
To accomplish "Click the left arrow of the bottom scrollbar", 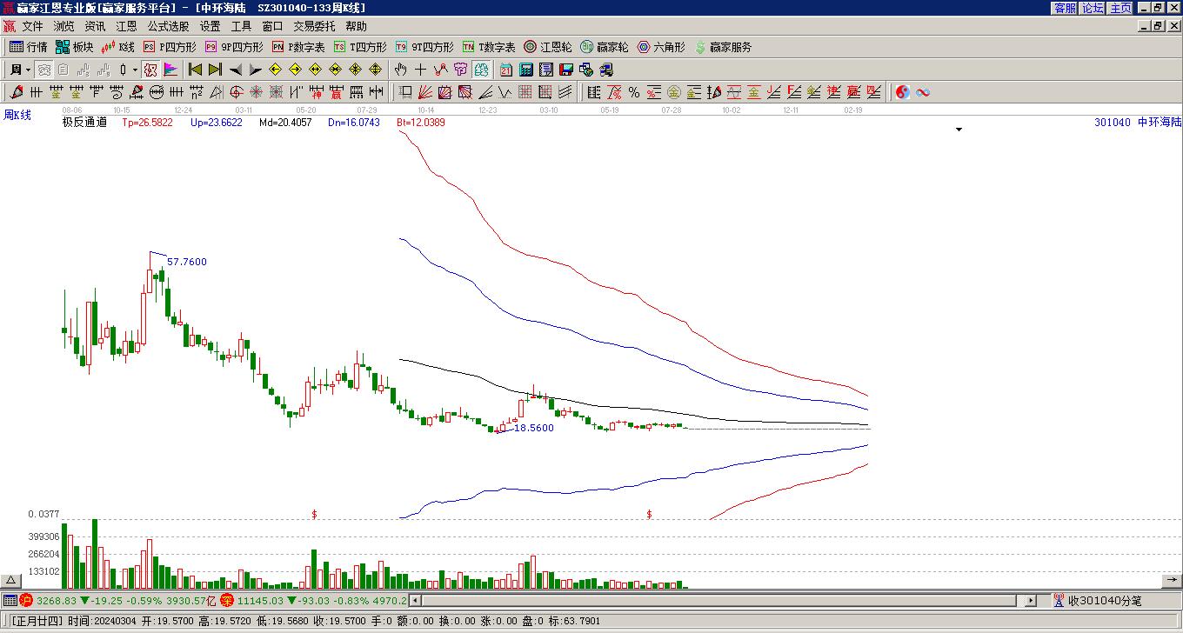I will [415, 600].
